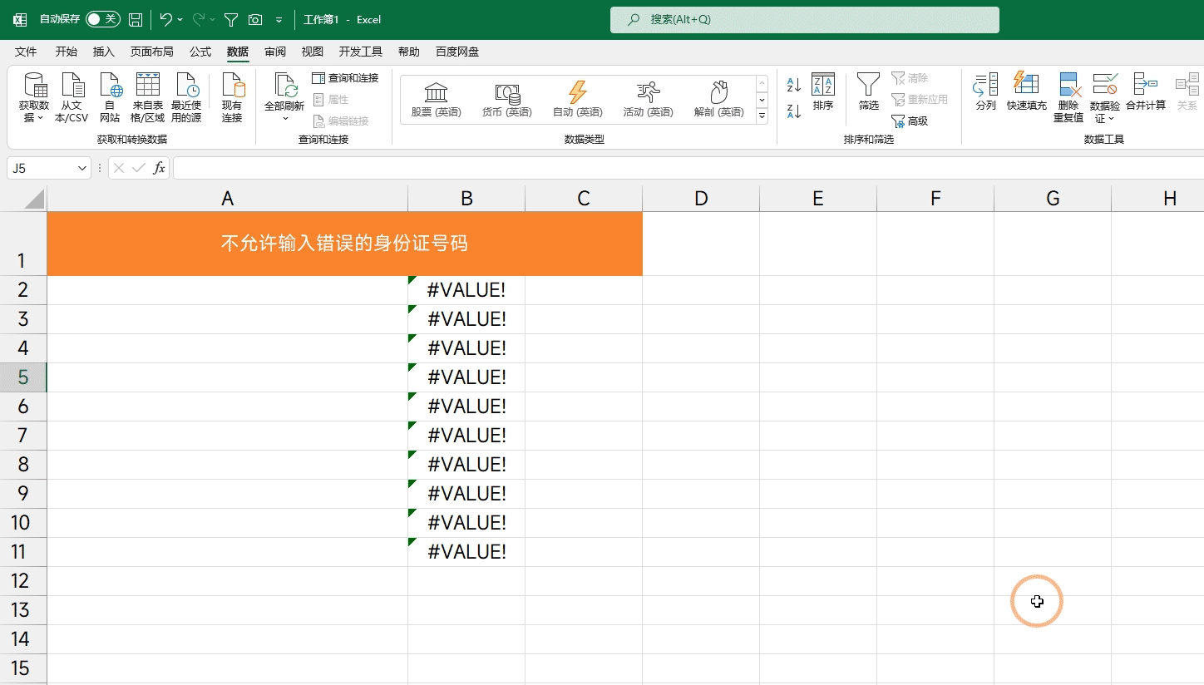Click the 自网站 (From Web) icon
Screen dimensions: 1204x685
[x=110, y=97]
